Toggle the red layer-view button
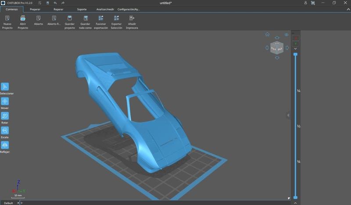 295,38
